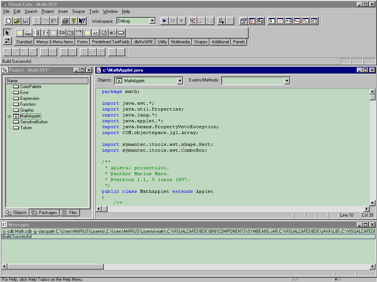Select the Button component in palette

coord(121,33)
